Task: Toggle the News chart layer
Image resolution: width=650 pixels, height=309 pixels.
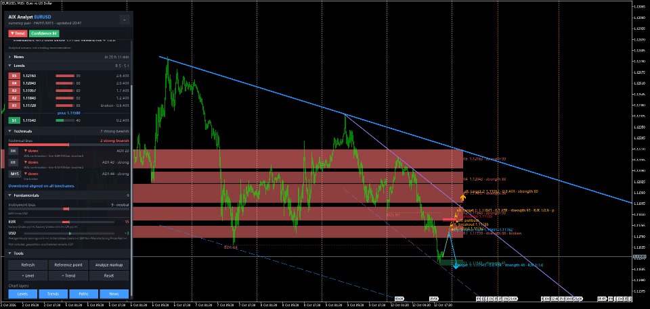Action: [x=114, y=293]
